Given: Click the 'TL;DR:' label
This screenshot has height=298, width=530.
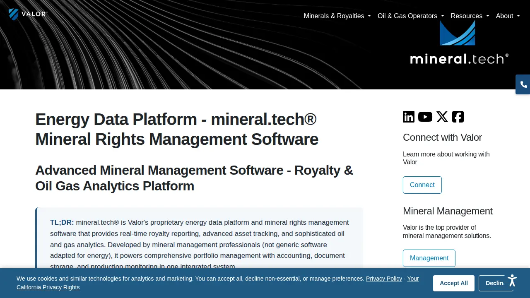Looking at the screenshot, I should click(62, 222).
